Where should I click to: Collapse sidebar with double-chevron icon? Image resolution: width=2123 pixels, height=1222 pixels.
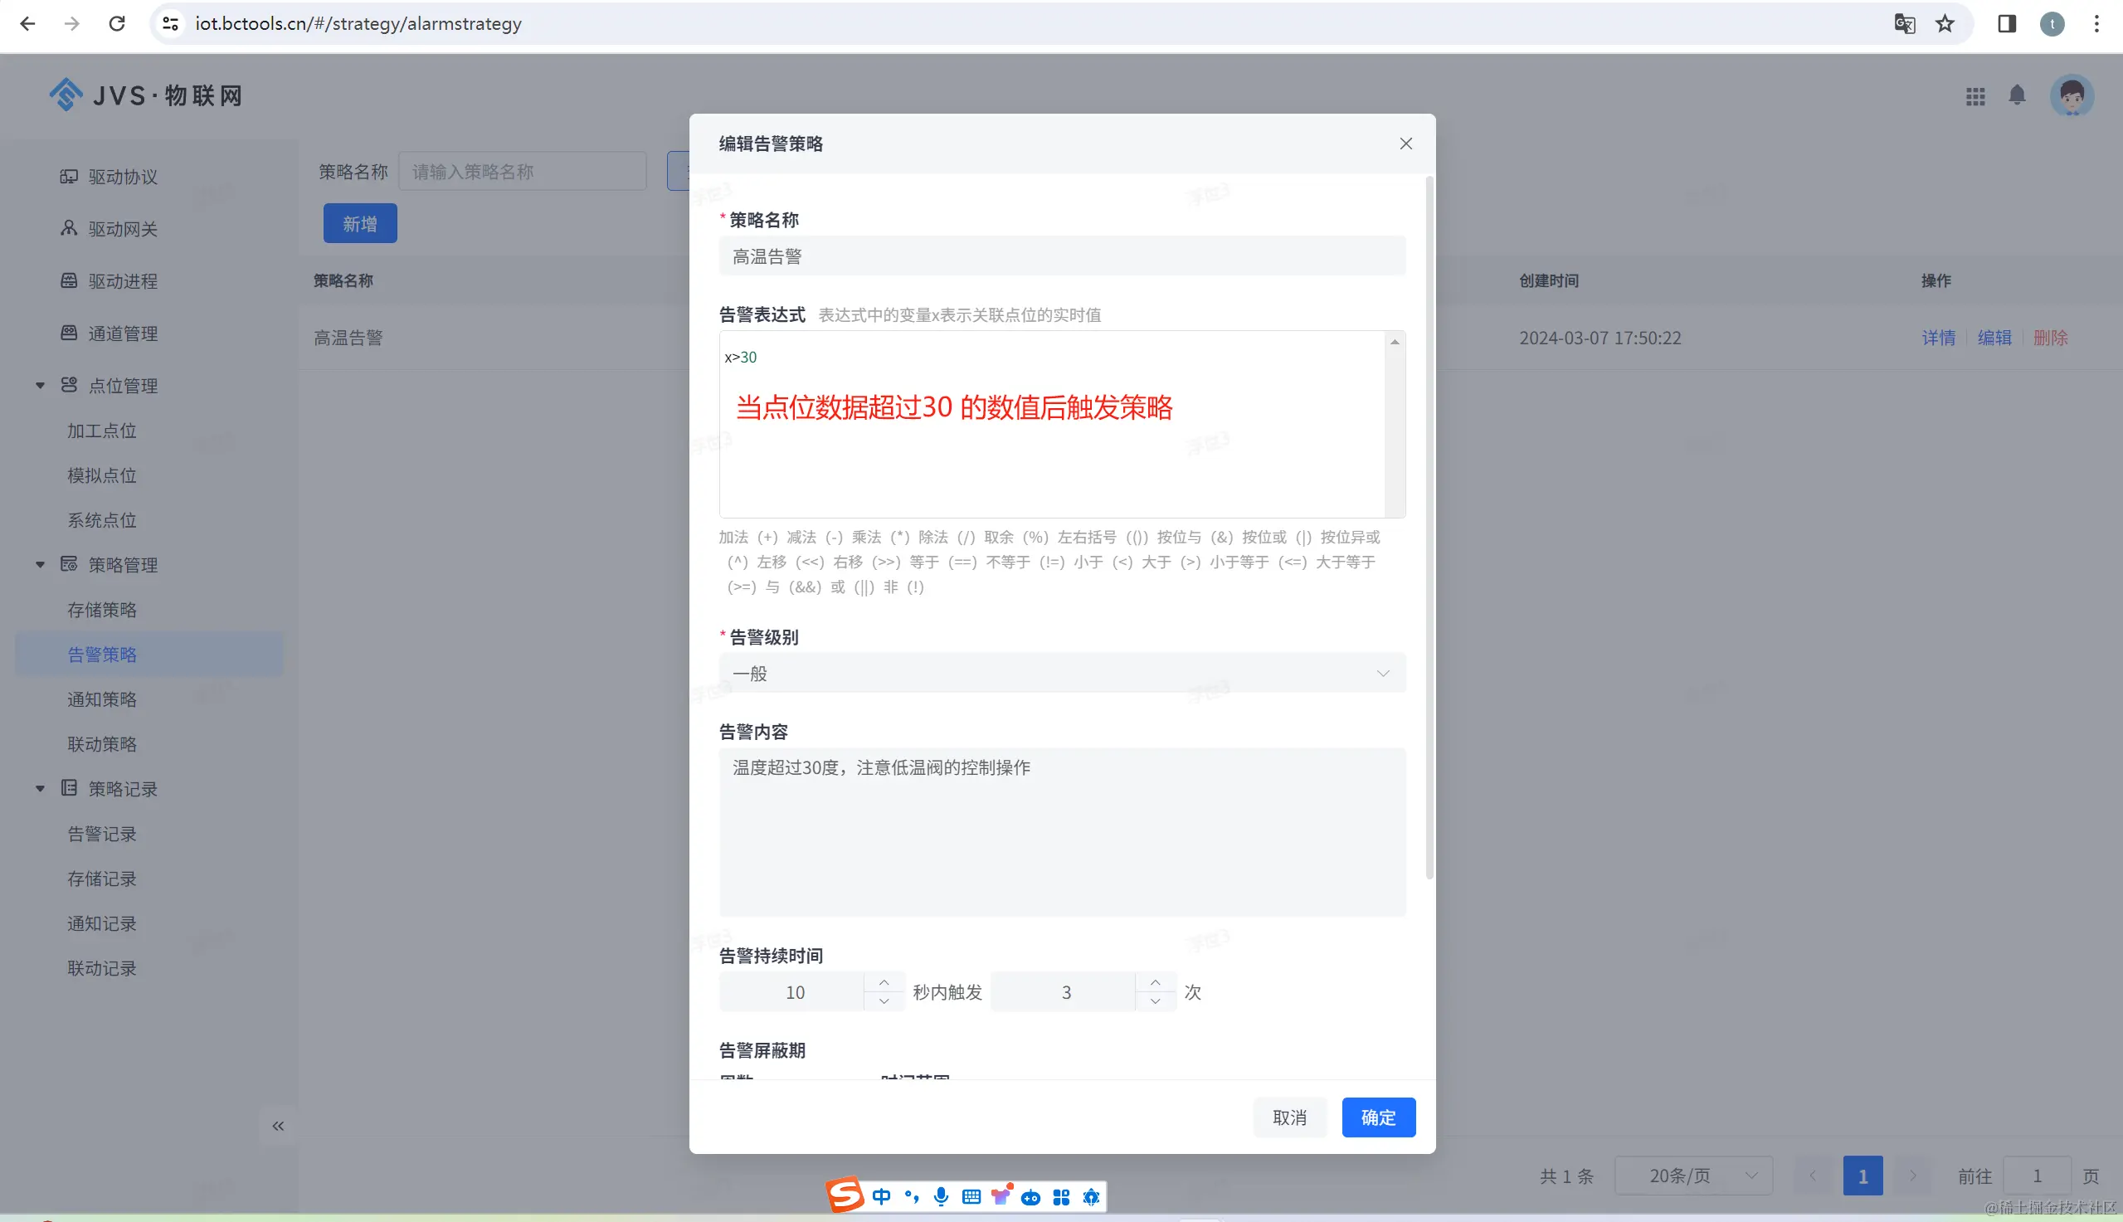click(x=278, y=1126)
